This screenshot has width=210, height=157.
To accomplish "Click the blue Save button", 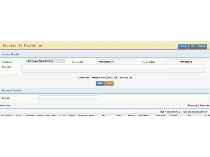I will click(100, 83).
